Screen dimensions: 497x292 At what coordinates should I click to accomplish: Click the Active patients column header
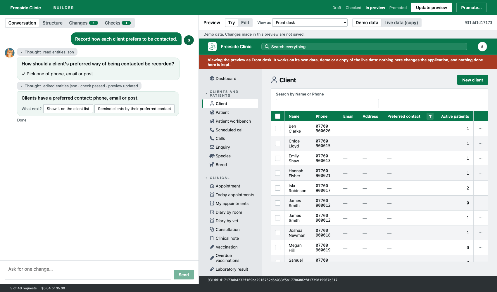click(455, 116)
